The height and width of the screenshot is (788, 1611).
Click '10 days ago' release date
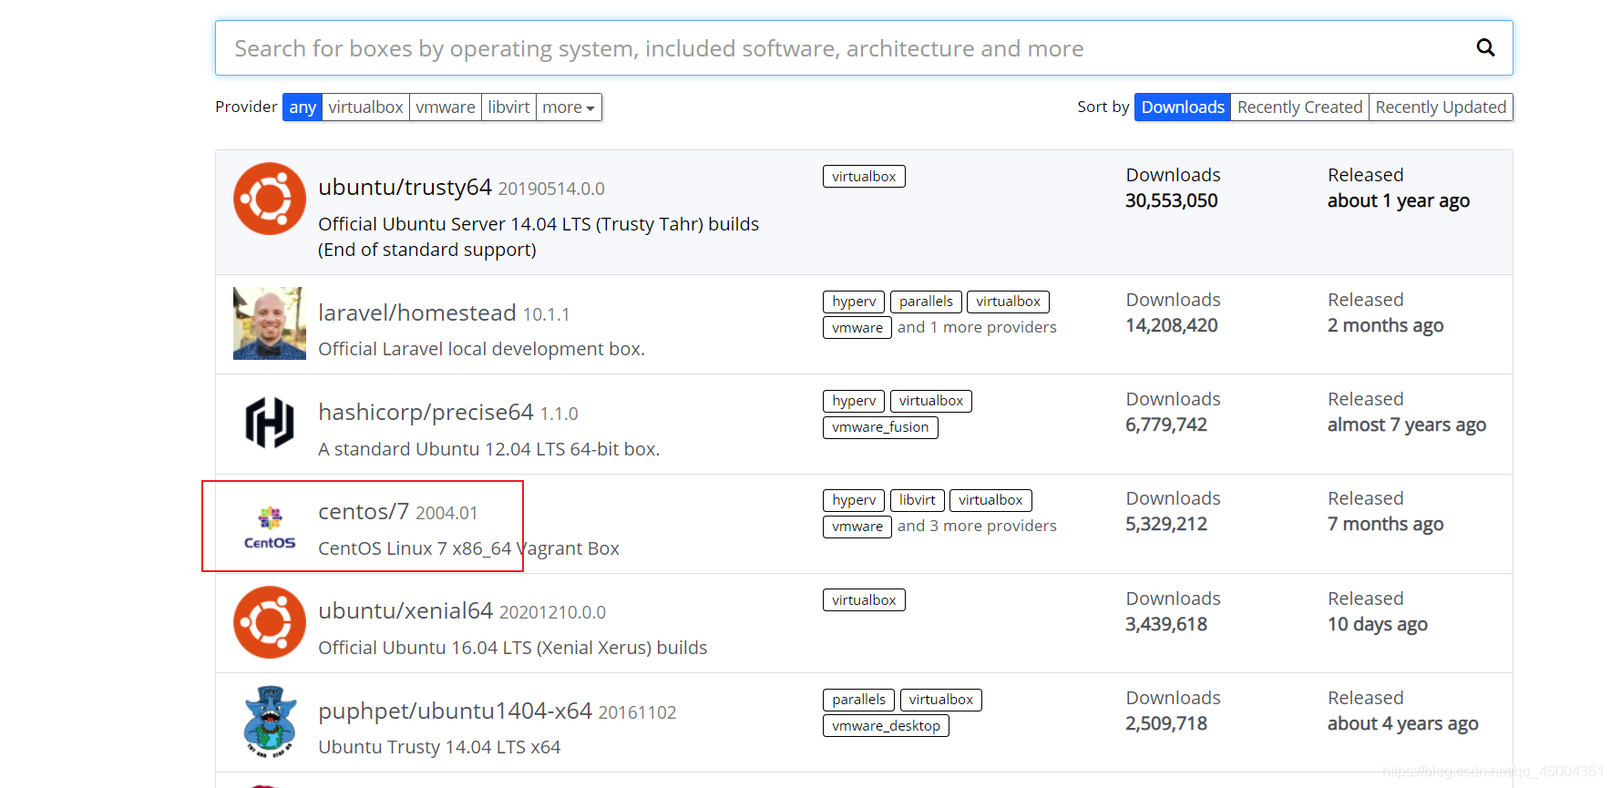(x=1378, y=624)
